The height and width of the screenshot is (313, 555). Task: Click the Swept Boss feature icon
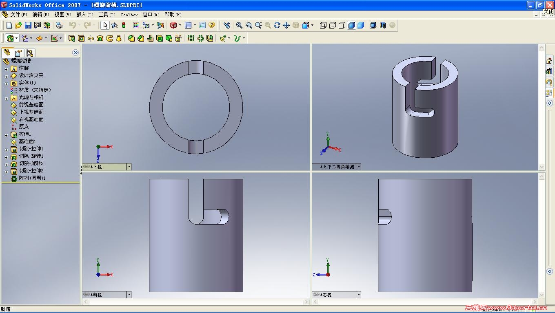109,38
